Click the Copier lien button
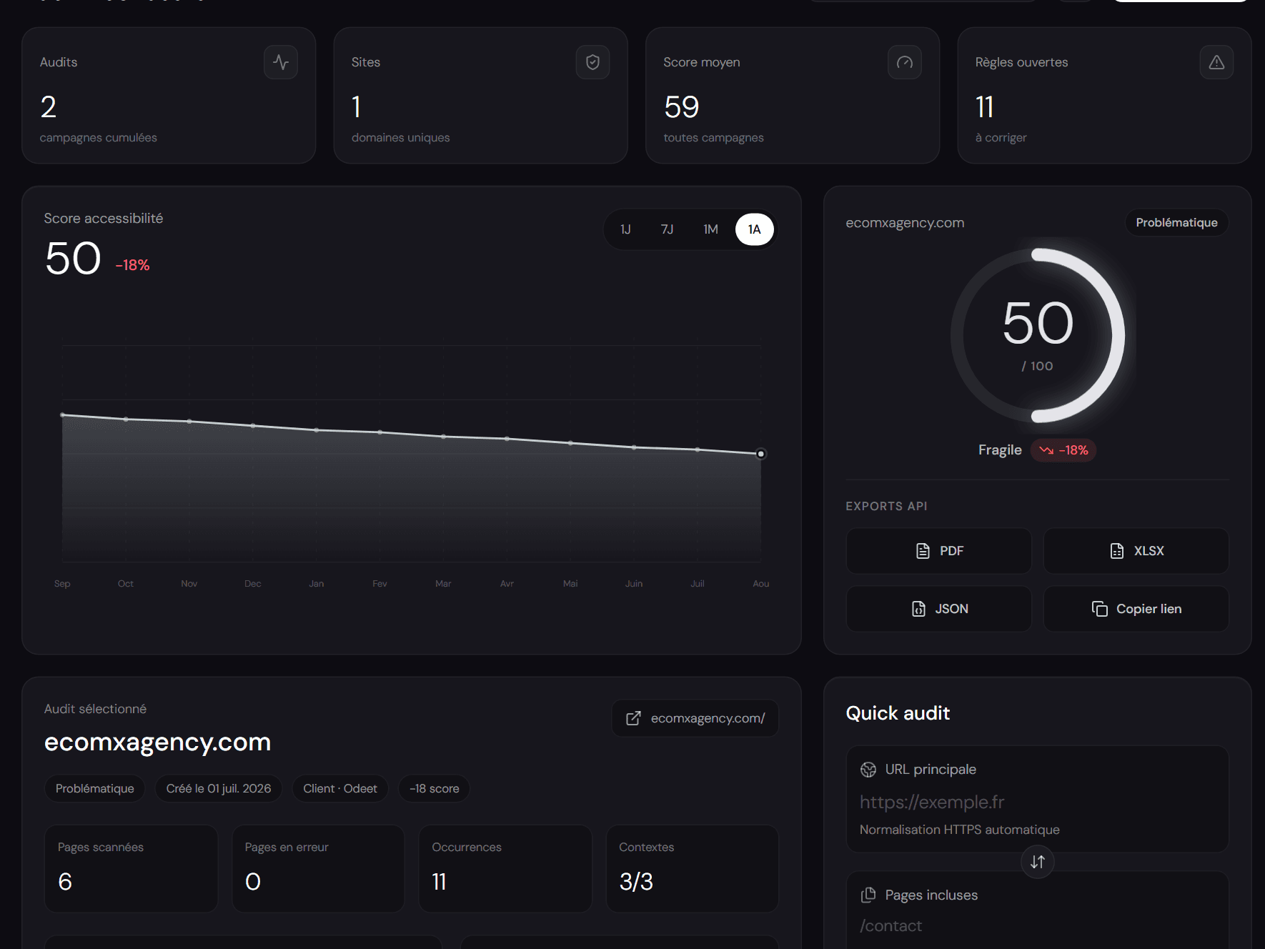This screenshot has width=1265, height=949. (x=1136, y=609)
